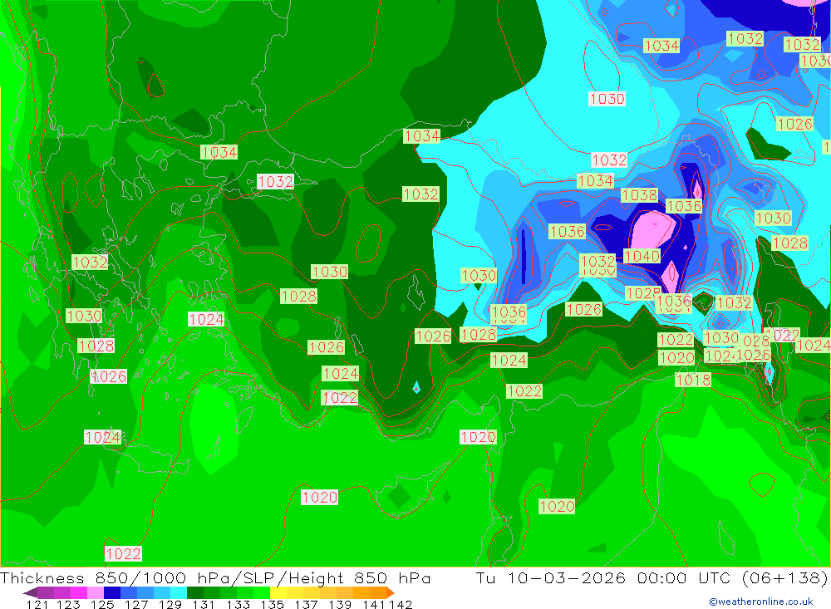
Task: Click the legend value 131
Action: [x=204, y=604]
